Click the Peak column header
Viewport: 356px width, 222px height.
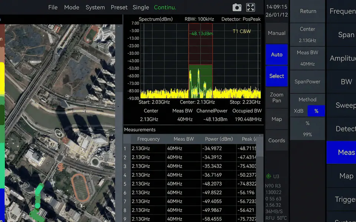246,139
